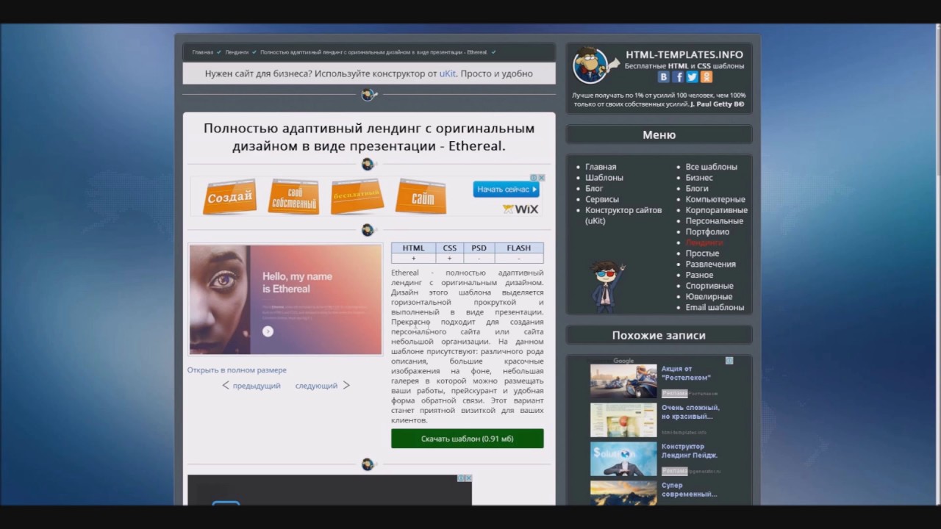Open 'Портфолио' category
The width and height of the screenshot is (941, 529).
[707, 231]
